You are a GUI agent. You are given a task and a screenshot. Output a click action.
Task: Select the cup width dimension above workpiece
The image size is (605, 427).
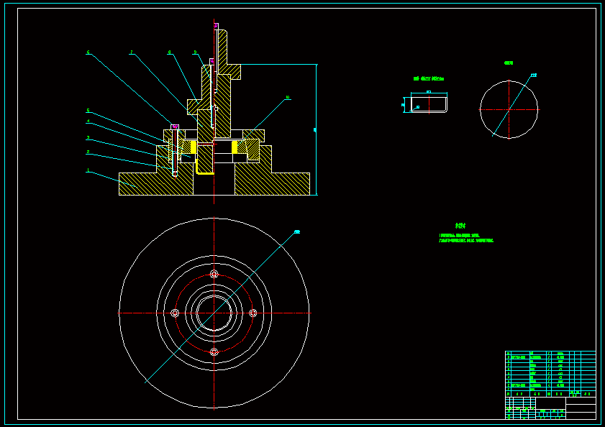point(429,93)
